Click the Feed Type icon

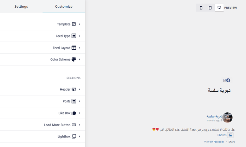(x=74, y=36)
